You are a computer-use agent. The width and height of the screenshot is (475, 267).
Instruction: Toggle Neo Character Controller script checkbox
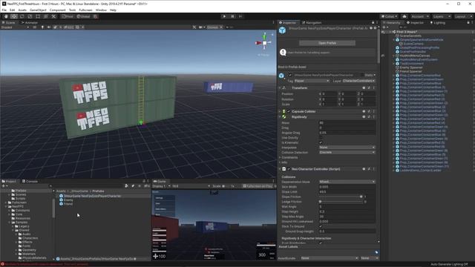(289, 169)
